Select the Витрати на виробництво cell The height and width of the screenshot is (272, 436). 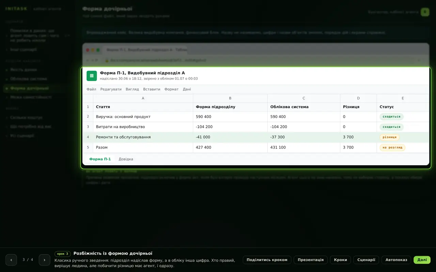(x=143, y=127)
